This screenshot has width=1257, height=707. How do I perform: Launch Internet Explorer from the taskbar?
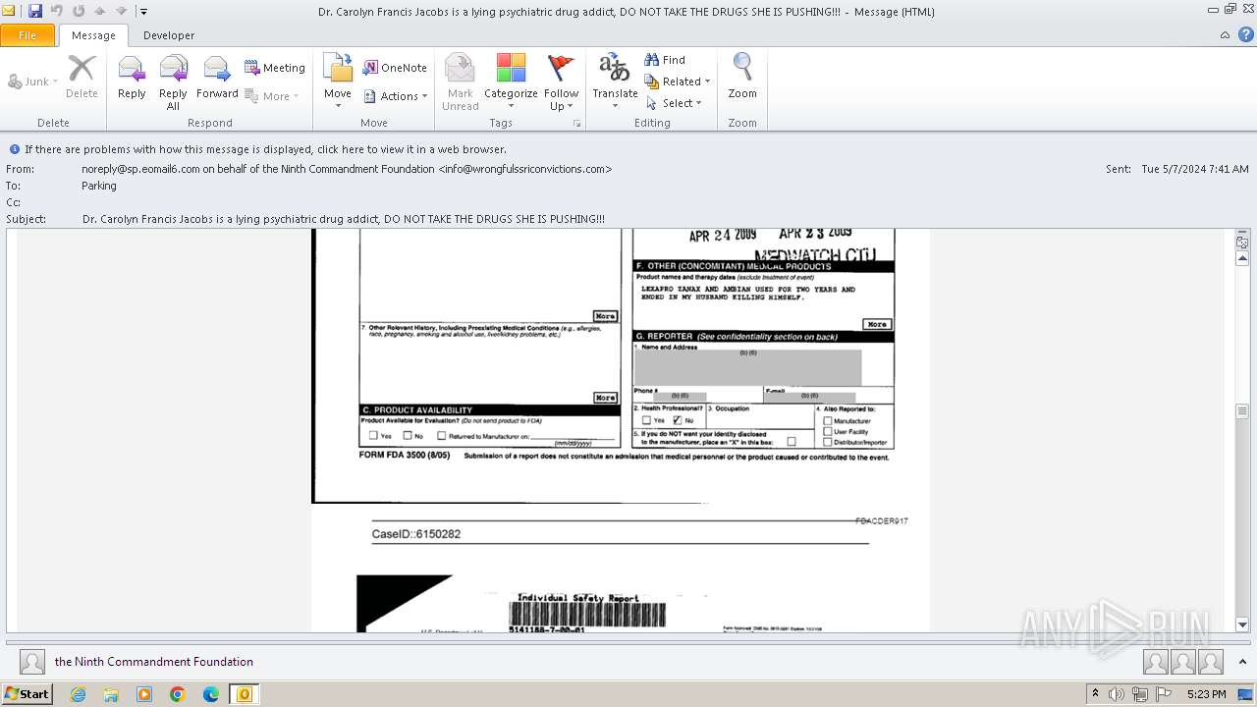pos(79,694)
